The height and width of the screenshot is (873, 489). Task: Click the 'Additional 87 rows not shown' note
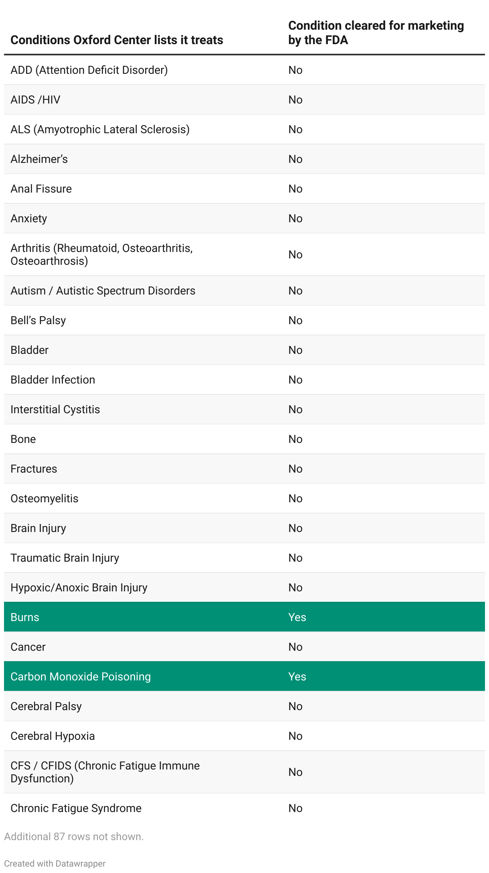(x=74, y=836)
